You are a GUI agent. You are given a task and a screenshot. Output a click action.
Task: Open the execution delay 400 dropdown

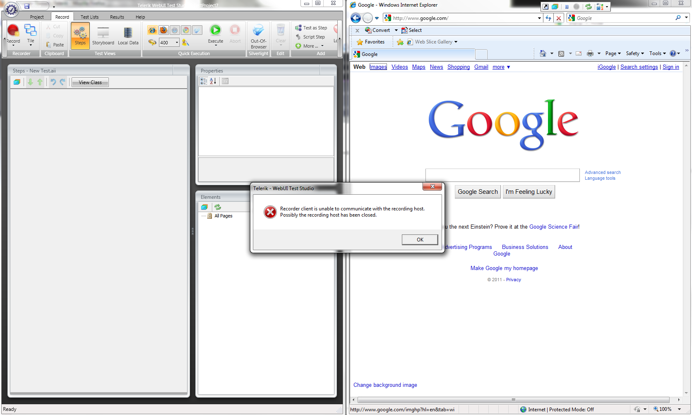click(x=177, y=42)
